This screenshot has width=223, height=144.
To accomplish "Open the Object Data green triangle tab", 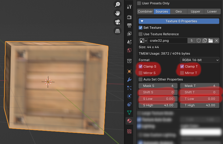I will (129, 112).
